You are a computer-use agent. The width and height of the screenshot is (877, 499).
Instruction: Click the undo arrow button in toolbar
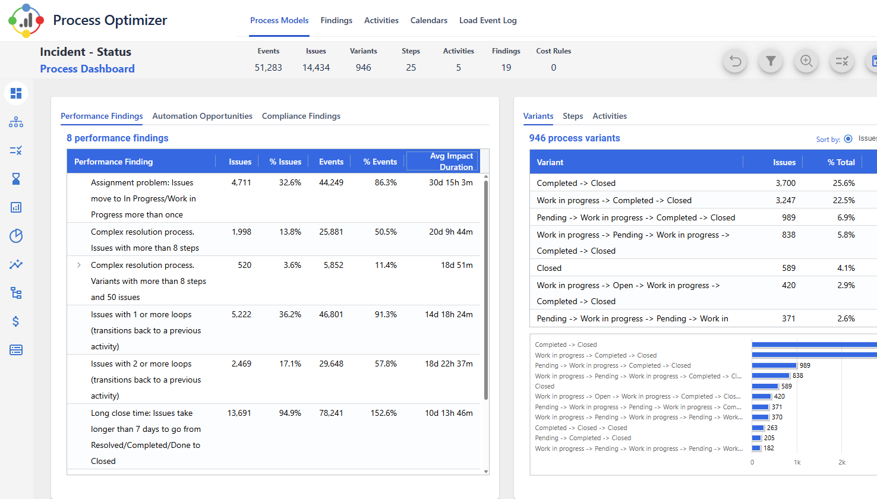tap(735, 61)
